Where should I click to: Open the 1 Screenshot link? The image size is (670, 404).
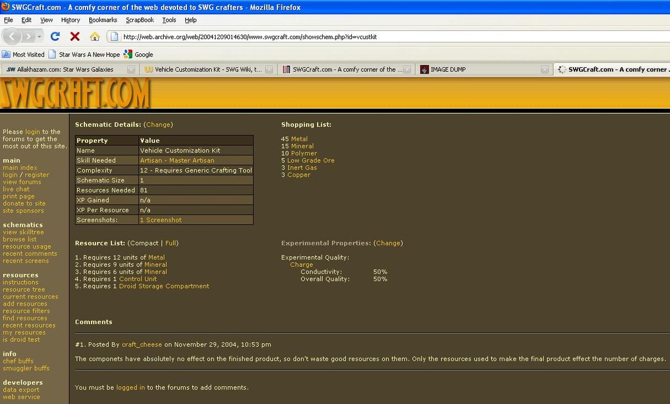point(161,220)
